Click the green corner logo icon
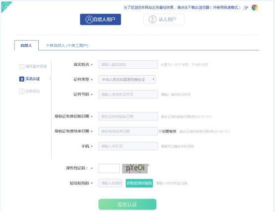The image size is (275, 212). (6, 6)
